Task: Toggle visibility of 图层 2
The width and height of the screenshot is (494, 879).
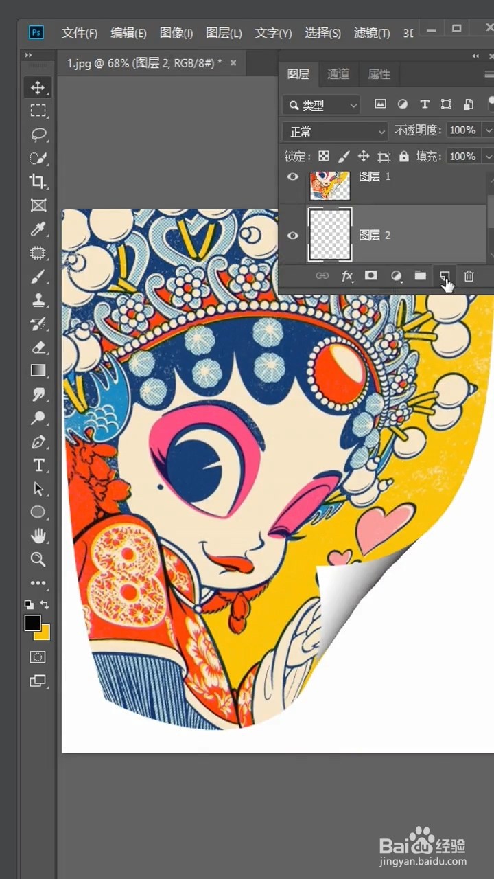Action: click(x=293, y=236)
